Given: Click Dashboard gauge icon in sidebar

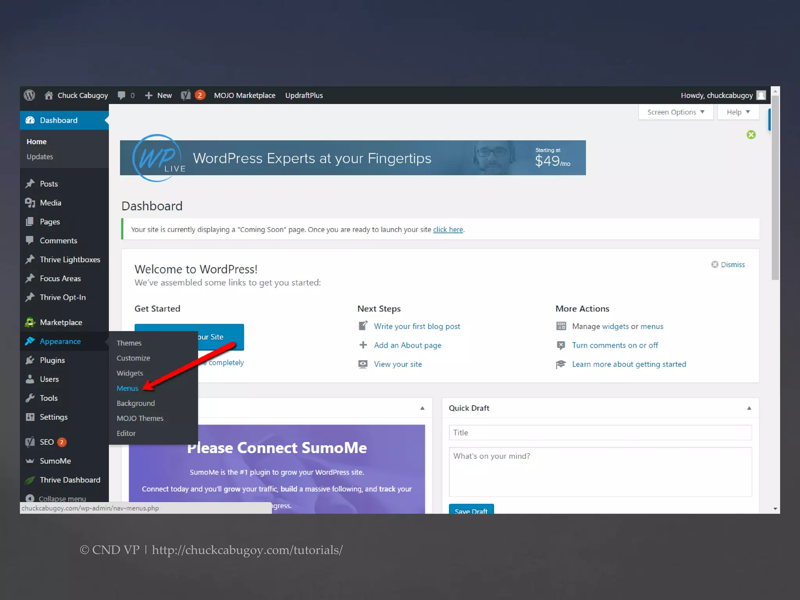Looking at the screenshot, I should coord(30,120).
